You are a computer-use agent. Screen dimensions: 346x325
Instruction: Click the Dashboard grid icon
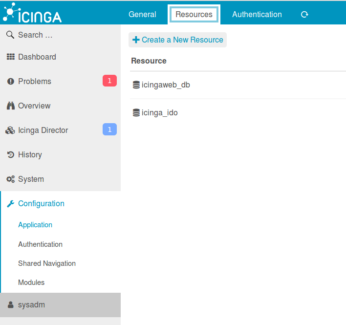[11, 57]
